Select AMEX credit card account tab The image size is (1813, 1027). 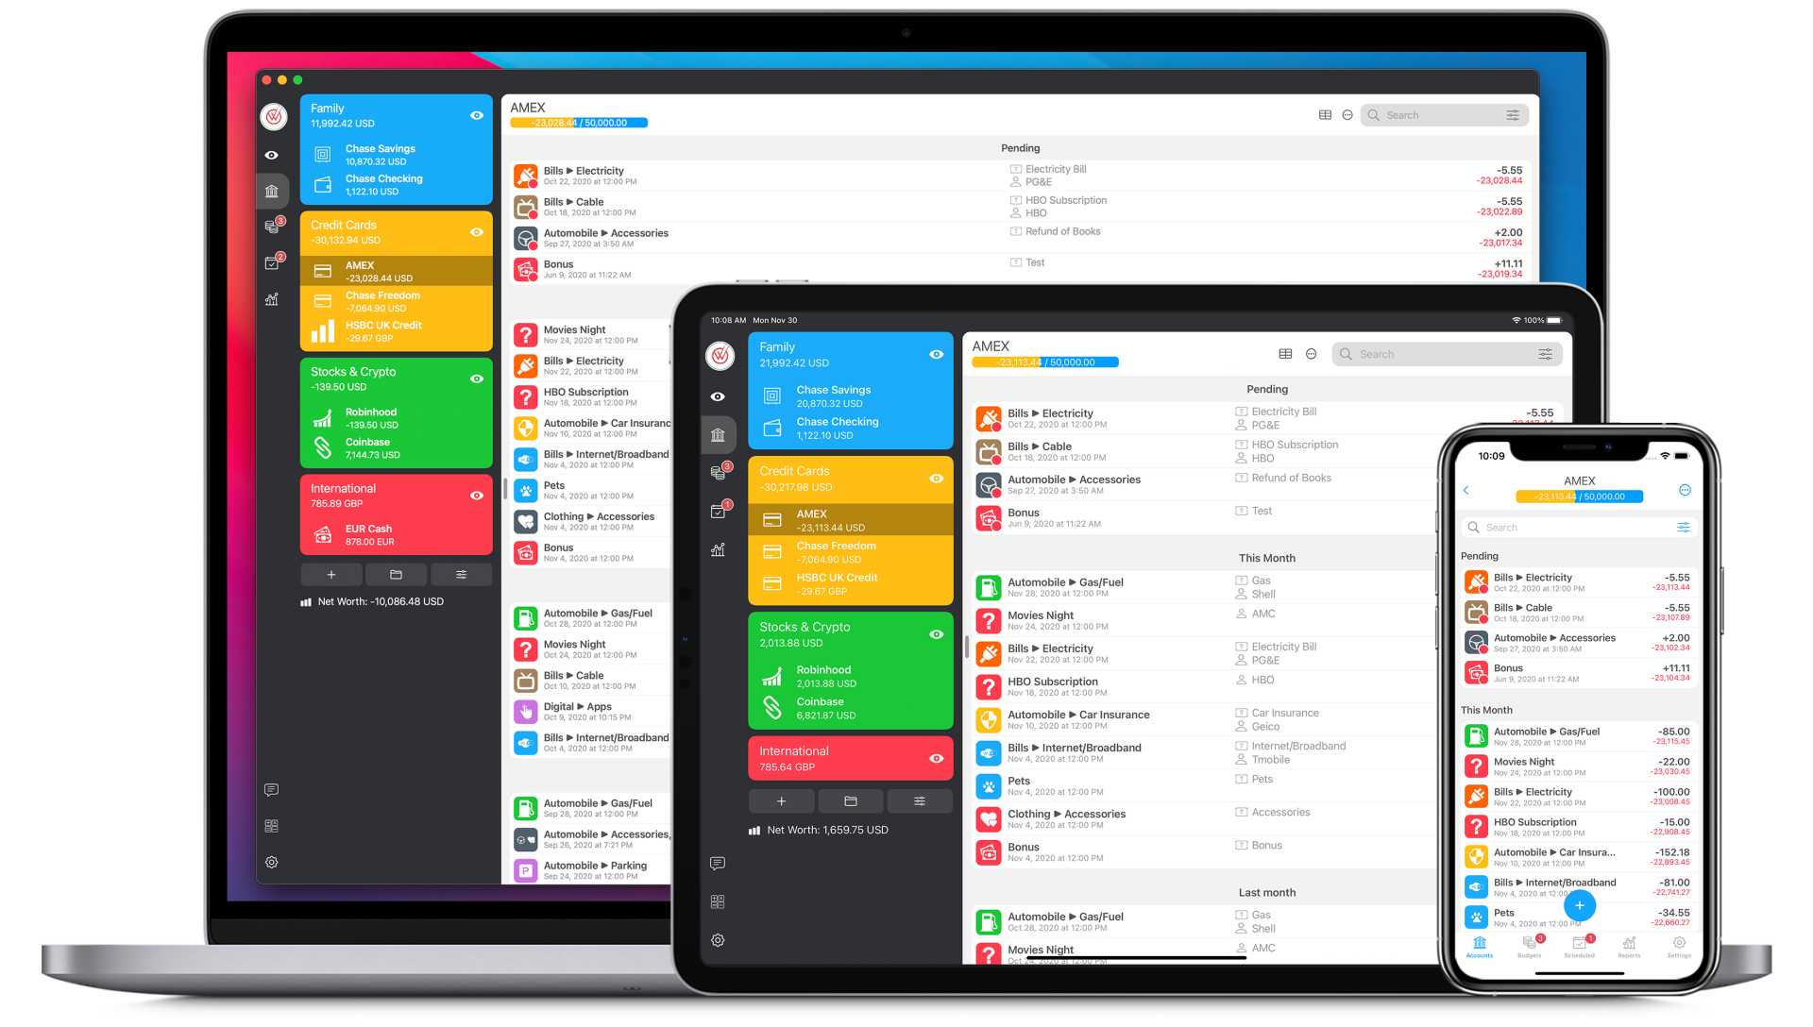click(x=388, y=269)
